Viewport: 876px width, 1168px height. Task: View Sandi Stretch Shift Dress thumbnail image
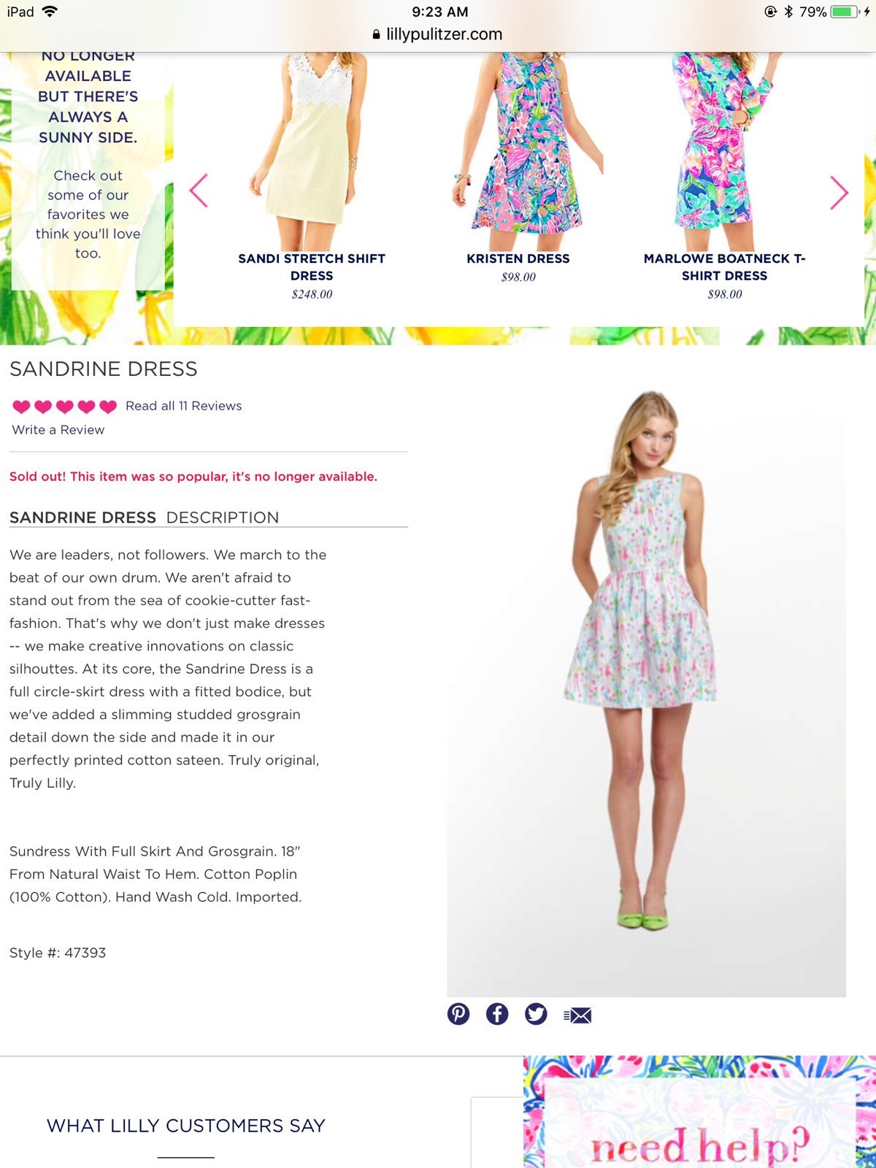pyautogui.click(x=307, y=151)
